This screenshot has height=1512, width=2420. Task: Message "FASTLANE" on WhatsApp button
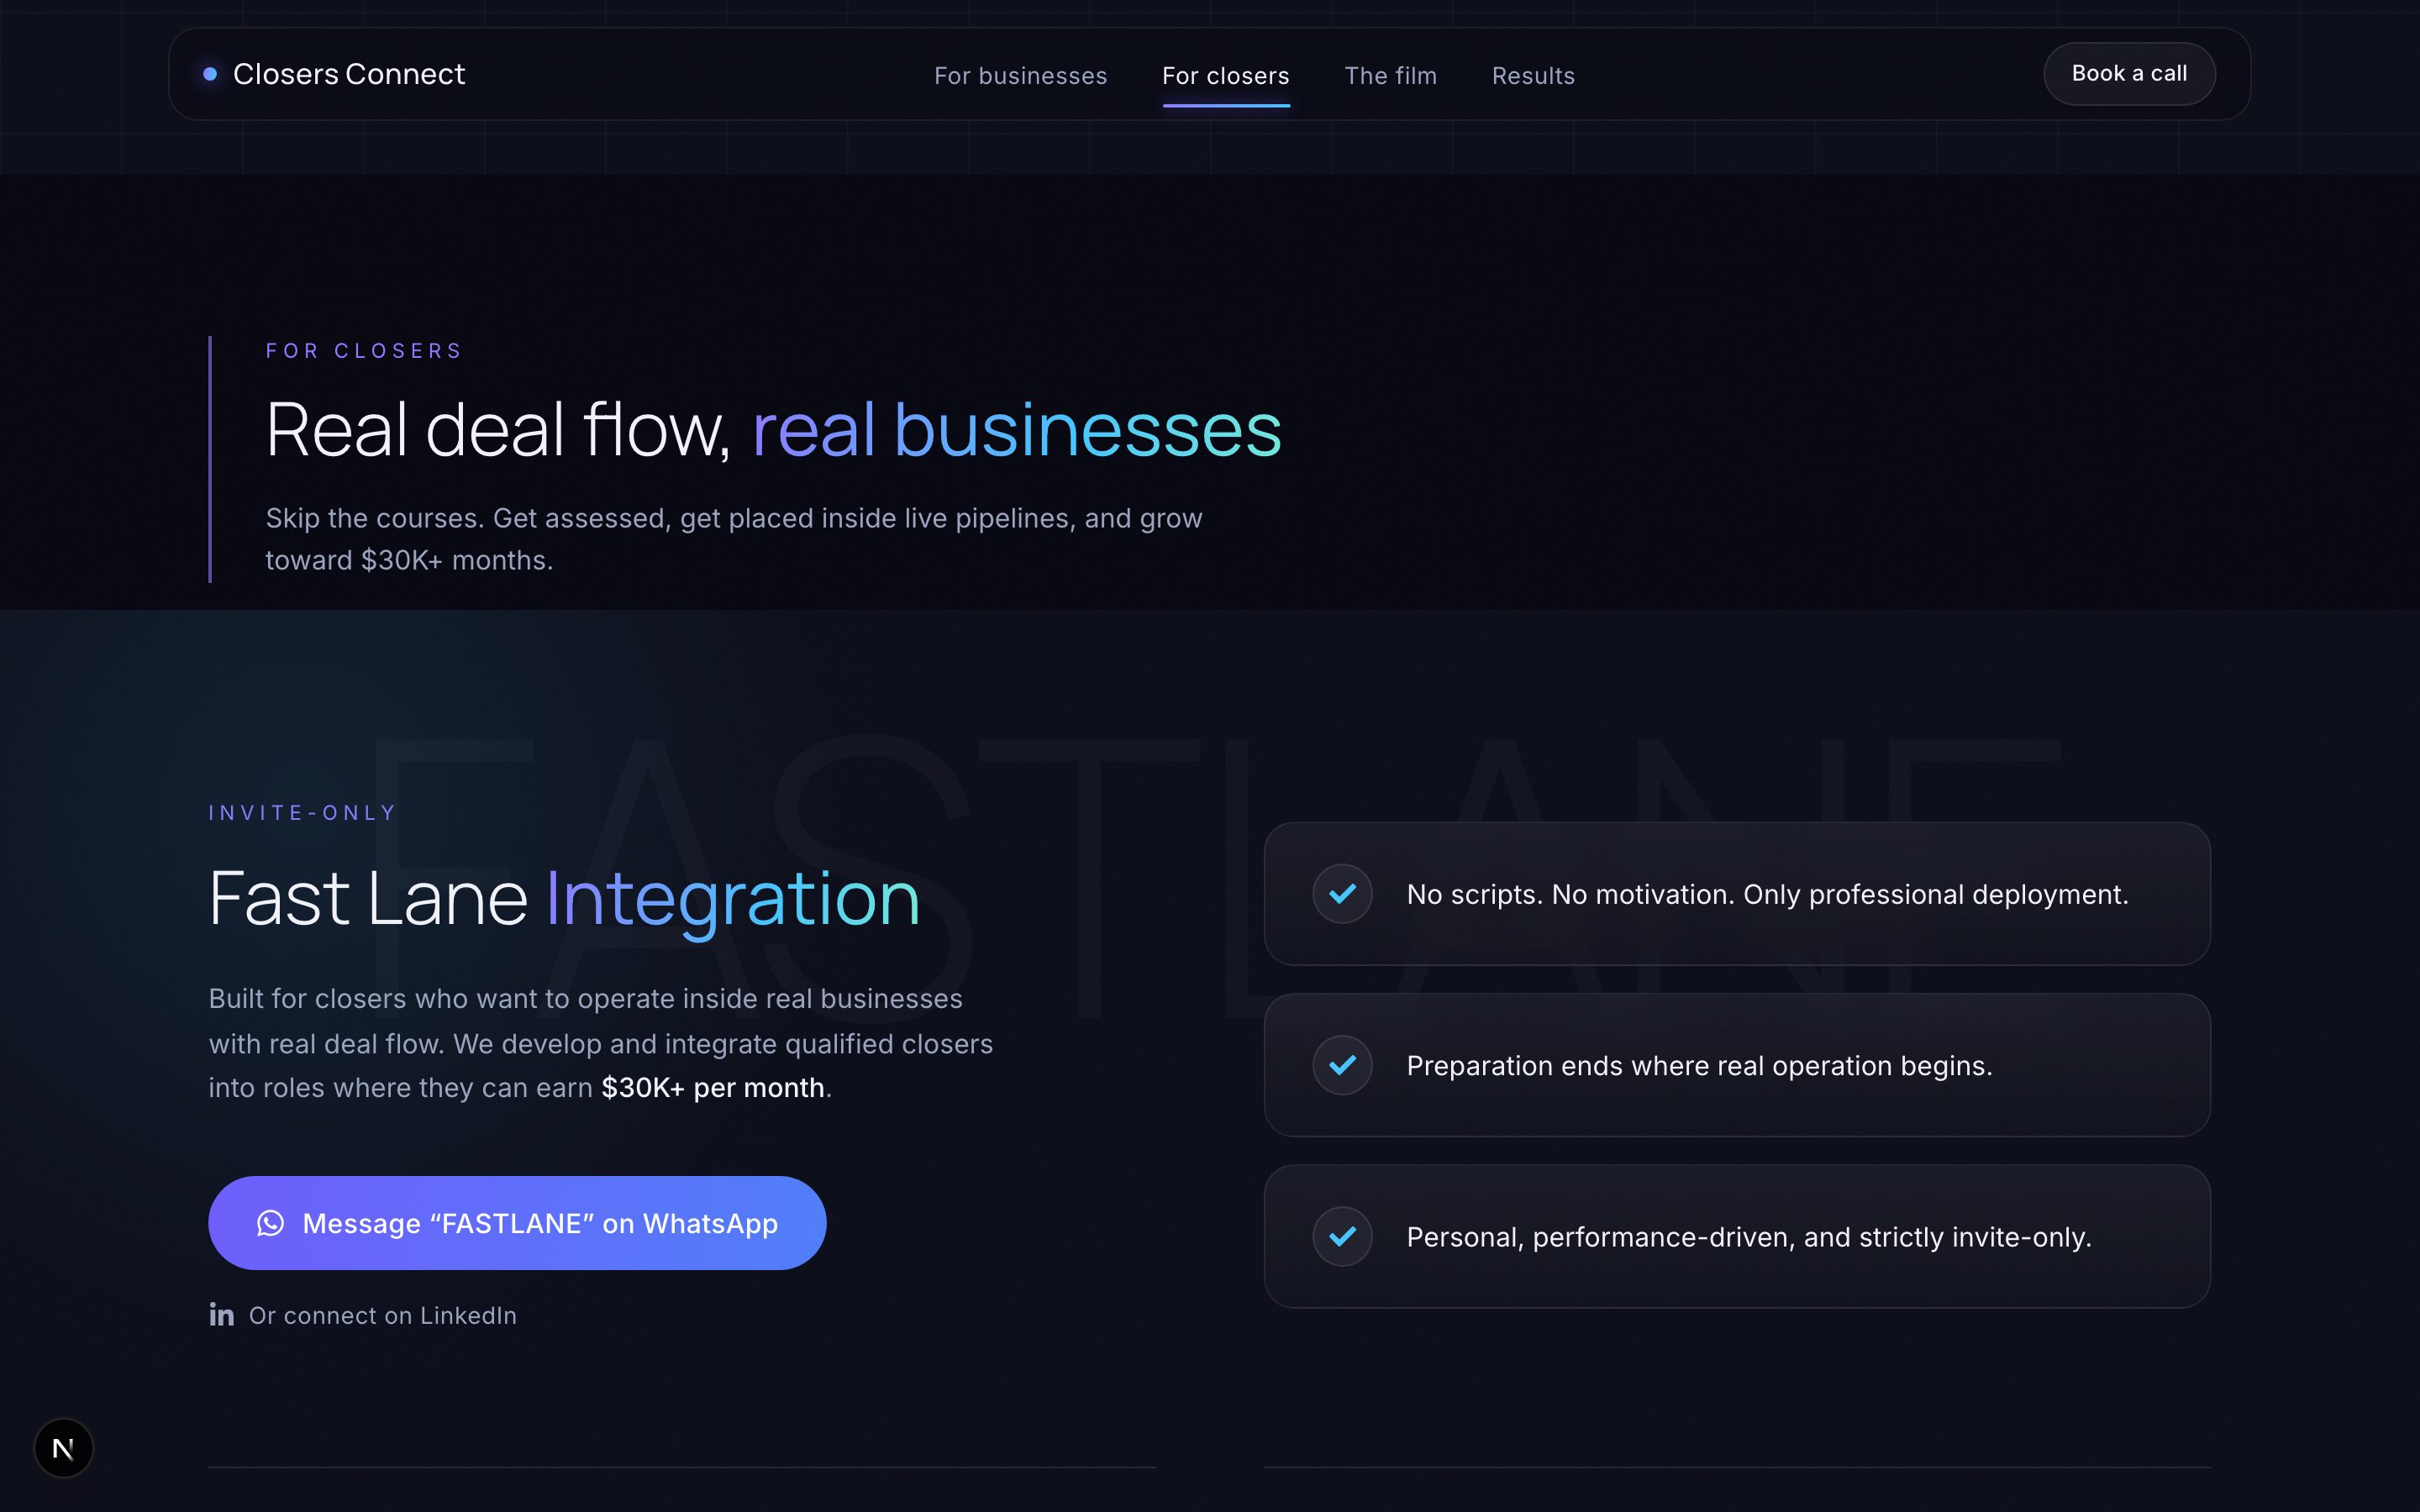coord(517,1223)
